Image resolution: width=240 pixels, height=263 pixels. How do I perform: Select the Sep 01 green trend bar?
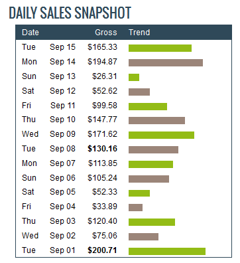pos(167,251)
